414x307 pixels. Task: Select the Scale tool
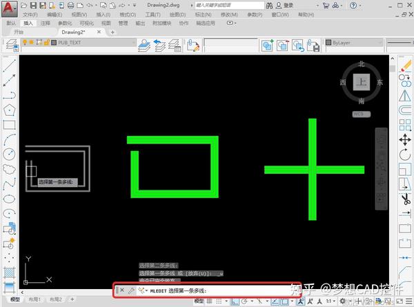(405, 169)
